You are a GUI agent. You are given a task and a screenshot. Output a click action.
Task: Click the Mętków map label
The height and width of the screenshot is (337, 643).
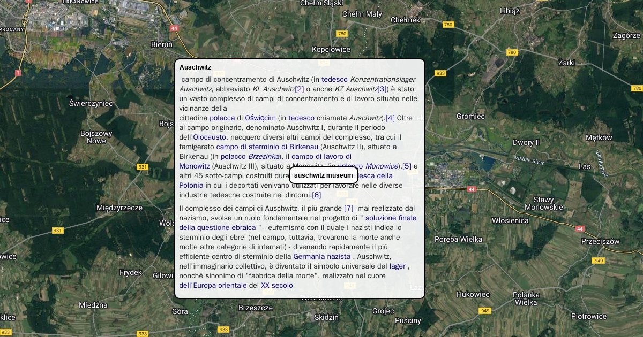599,137
